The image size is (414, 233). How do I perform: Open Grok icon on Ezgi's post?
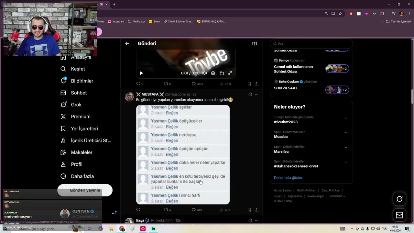pyautogui.click(x=250, y=220)
